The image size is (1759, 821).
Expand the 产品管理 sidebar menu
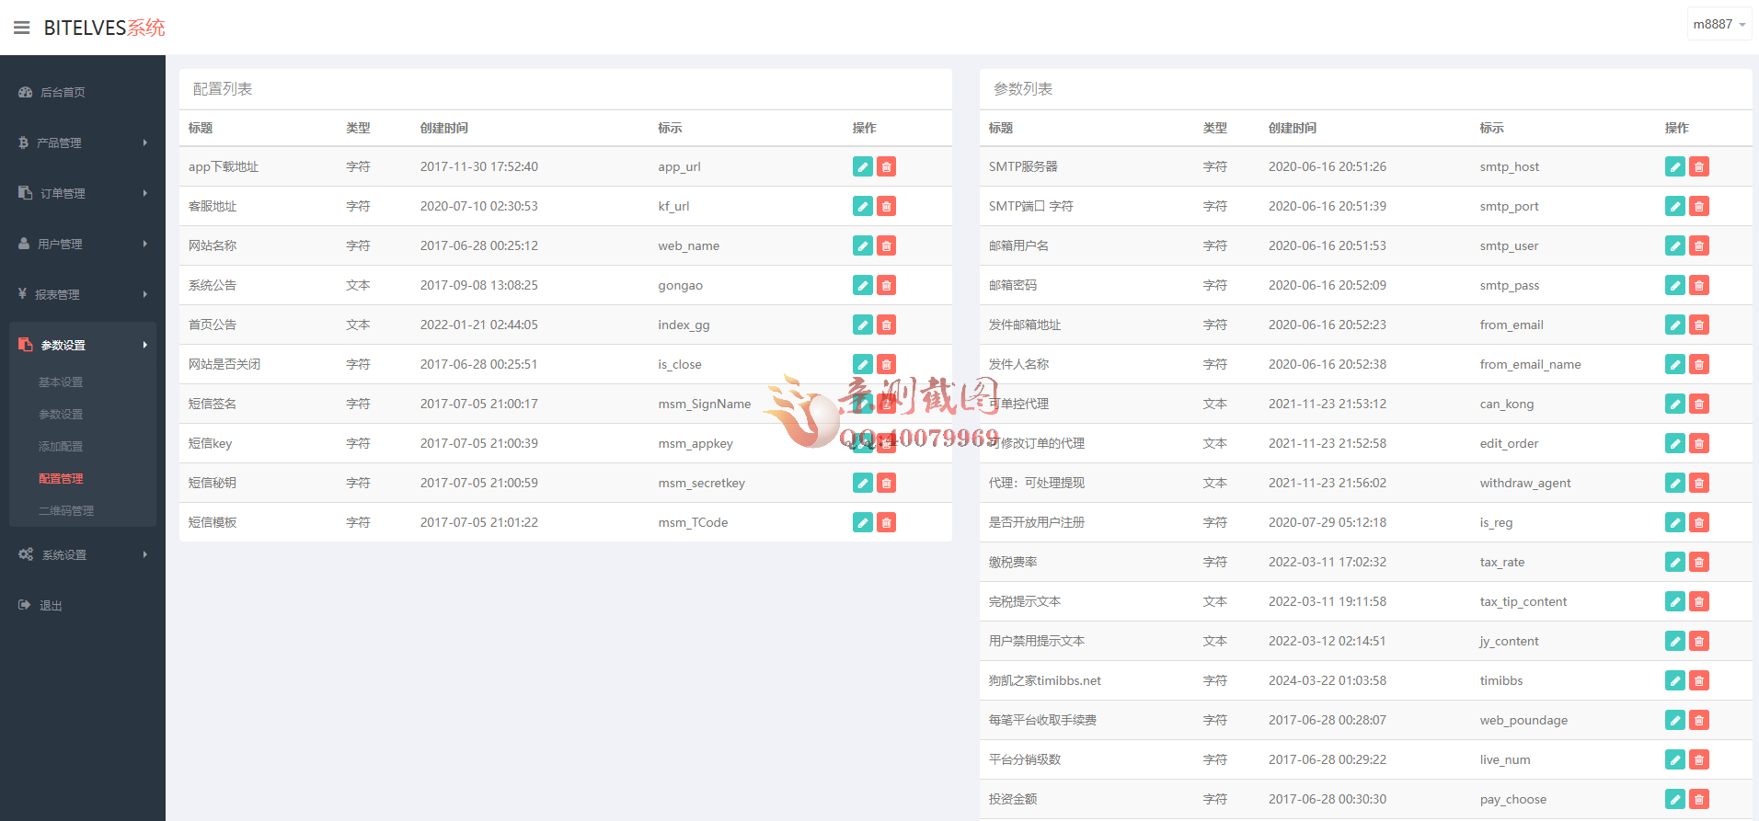click(82, 143)
